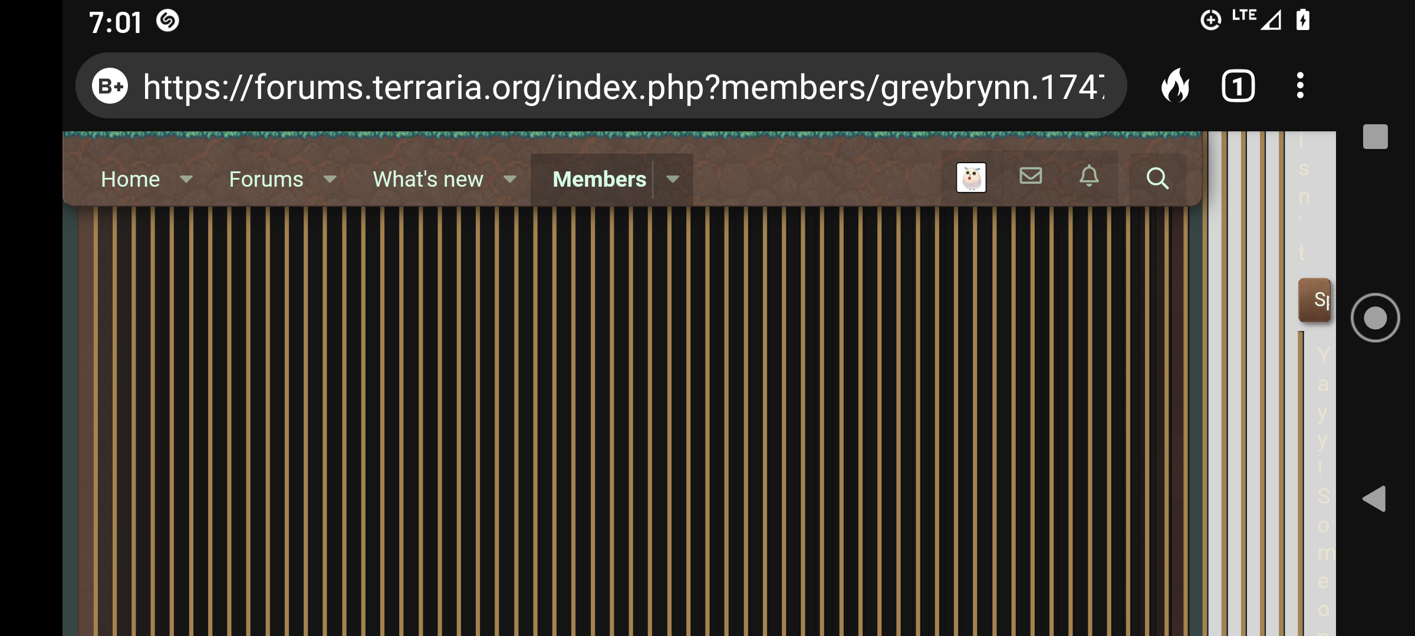Click the partially visible brown Sp button

[x=1315, y=300]
